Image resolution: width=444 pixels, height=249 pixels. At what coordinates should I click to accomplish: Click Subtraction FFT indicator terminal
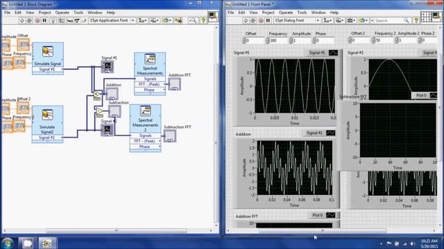[170, 136]
